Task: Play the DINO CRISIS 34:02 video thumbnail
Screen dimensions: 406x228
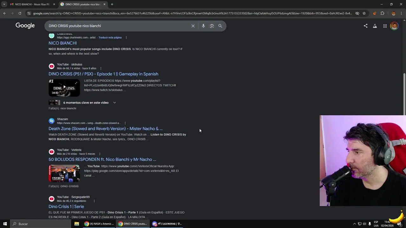Action: tap(64, 87)
